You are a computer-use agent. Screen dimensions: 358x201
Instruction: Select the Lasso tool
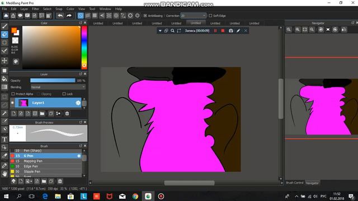tap(4, 105)
